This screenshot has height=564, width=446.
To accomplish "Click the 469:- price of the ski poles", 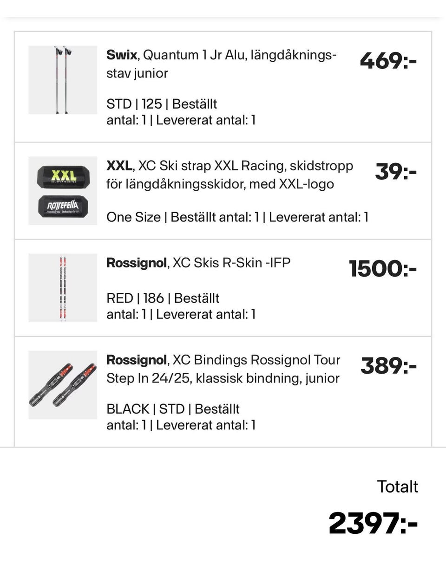I will 388,61.
